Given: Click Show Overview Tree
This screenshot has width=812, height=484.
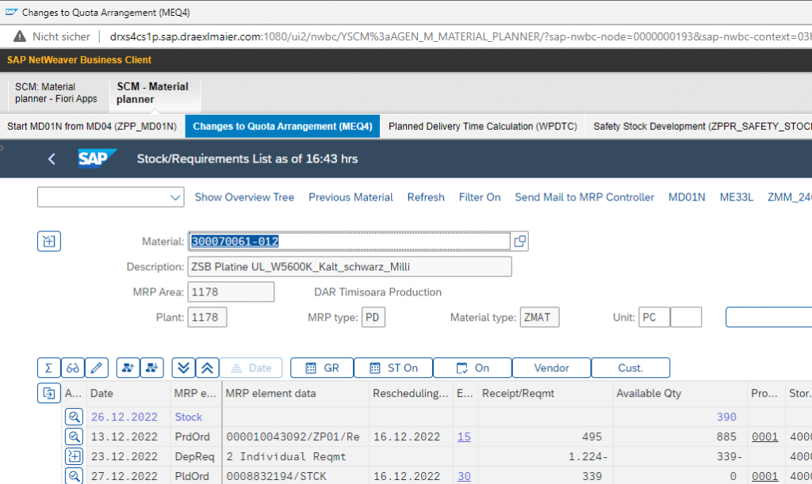Looking at the screenshot, I should [x=244, y=197].
